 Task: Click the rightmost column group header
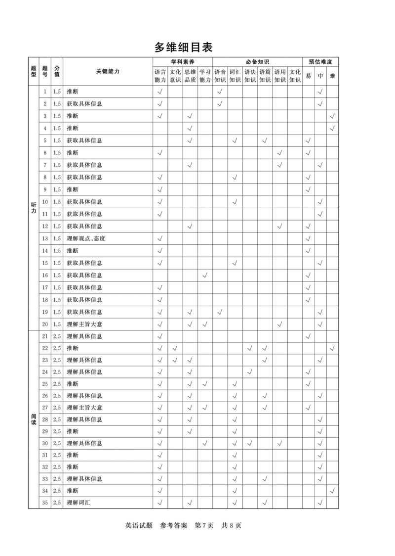tap(320, 62)
